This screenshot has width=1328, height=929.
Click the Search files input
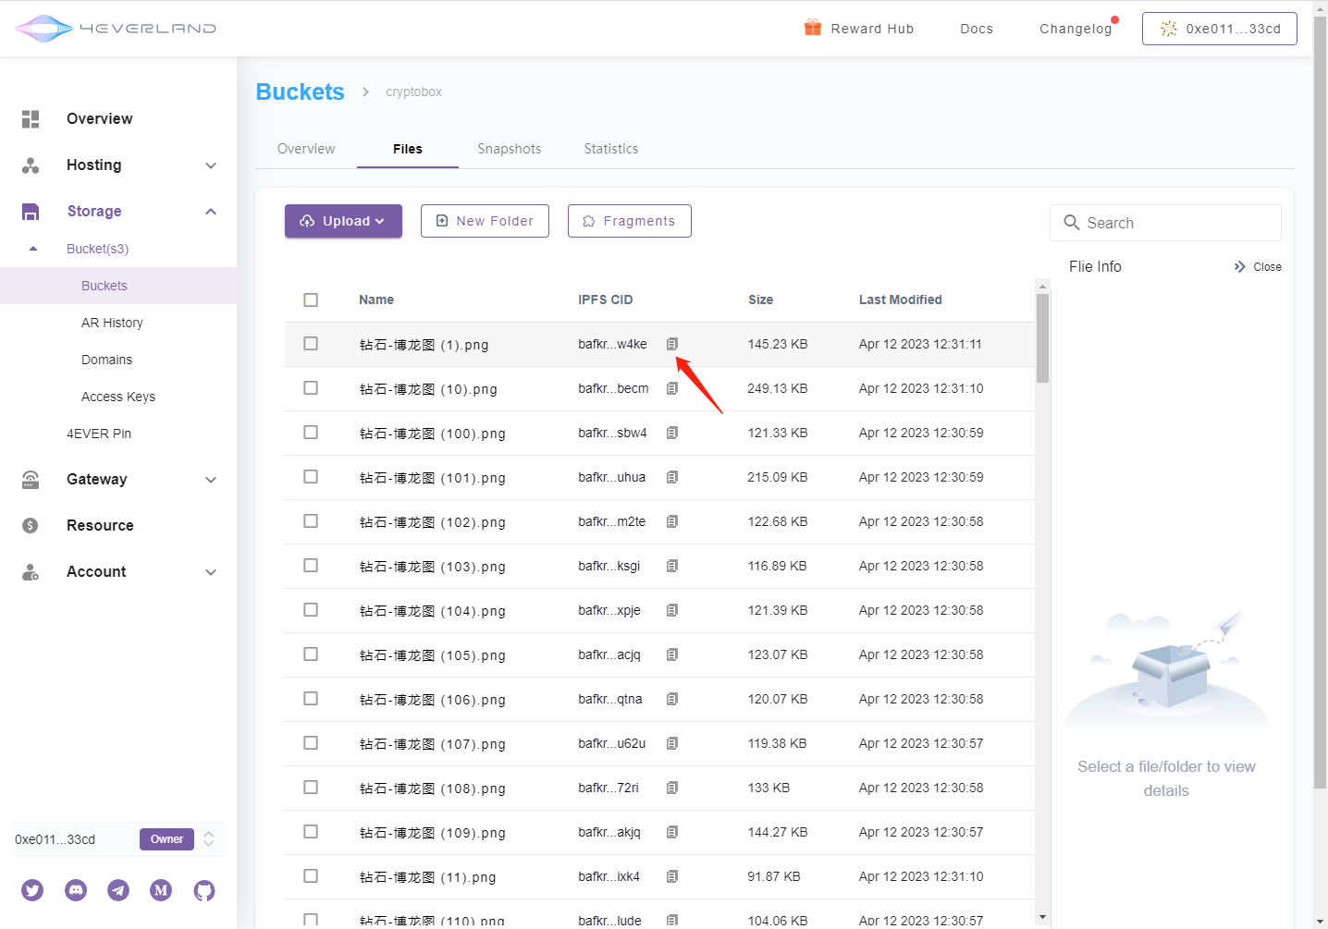coord(1165,223)
